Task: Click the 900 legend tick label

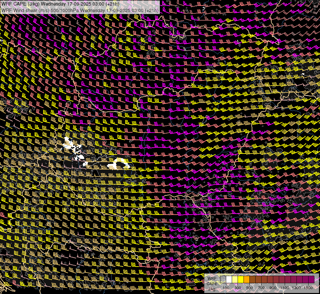Action: 273,288
